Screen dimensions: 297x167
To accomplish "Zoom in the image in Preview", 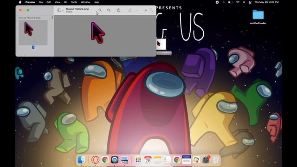I will coord(109,10).
